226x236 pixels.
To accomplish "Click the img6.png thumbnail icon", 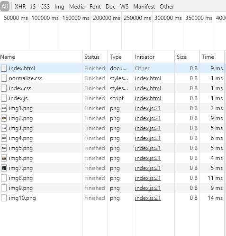I will click(4, 158).
